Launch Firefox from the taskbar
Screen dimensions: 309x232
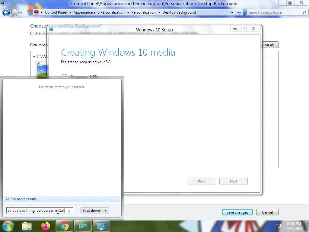46,226
